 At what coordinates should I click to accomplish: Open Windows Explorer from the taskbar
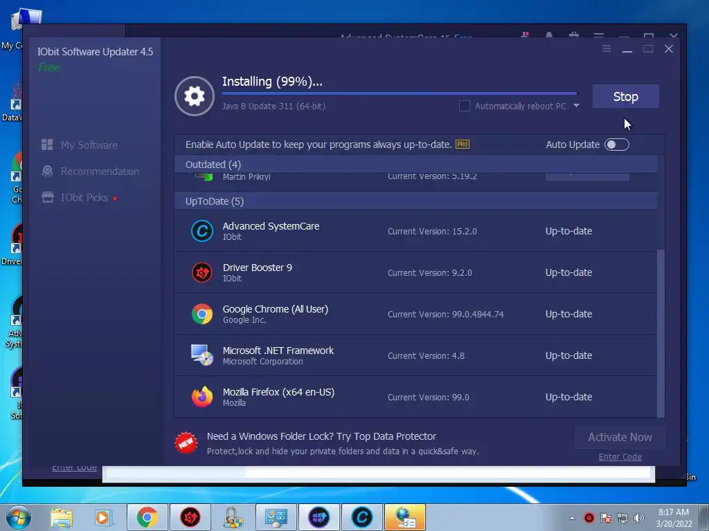click(x=62, y=517)
